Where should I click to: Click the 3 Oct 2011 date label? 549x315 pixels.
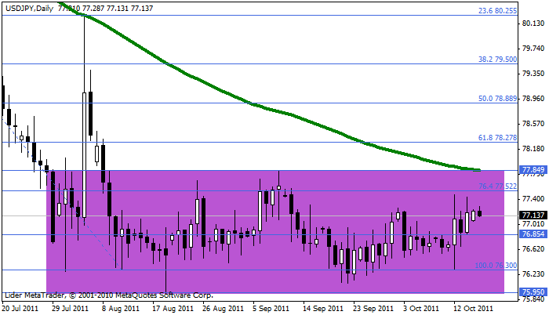[x=421, y=309]
